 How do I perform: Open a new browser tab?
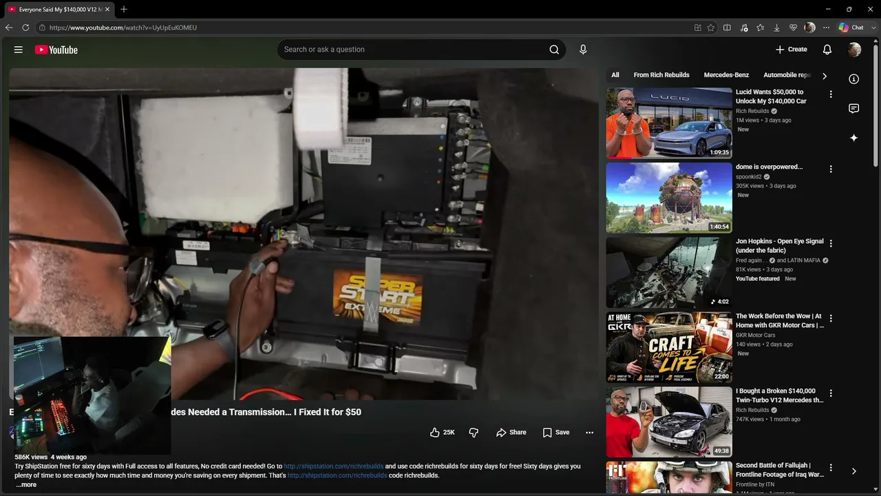[124, 10]
